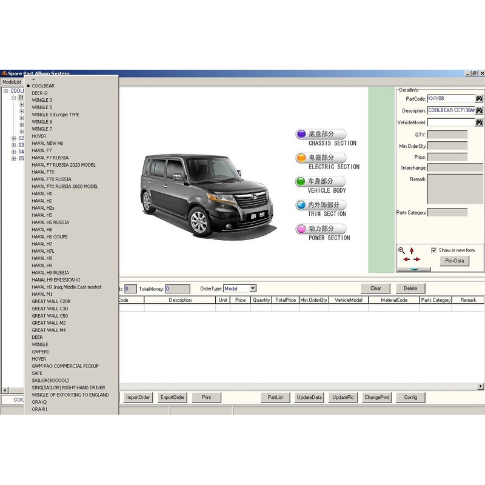
Task: Click the zoom magnifier icon
Action: coord(401,250)
